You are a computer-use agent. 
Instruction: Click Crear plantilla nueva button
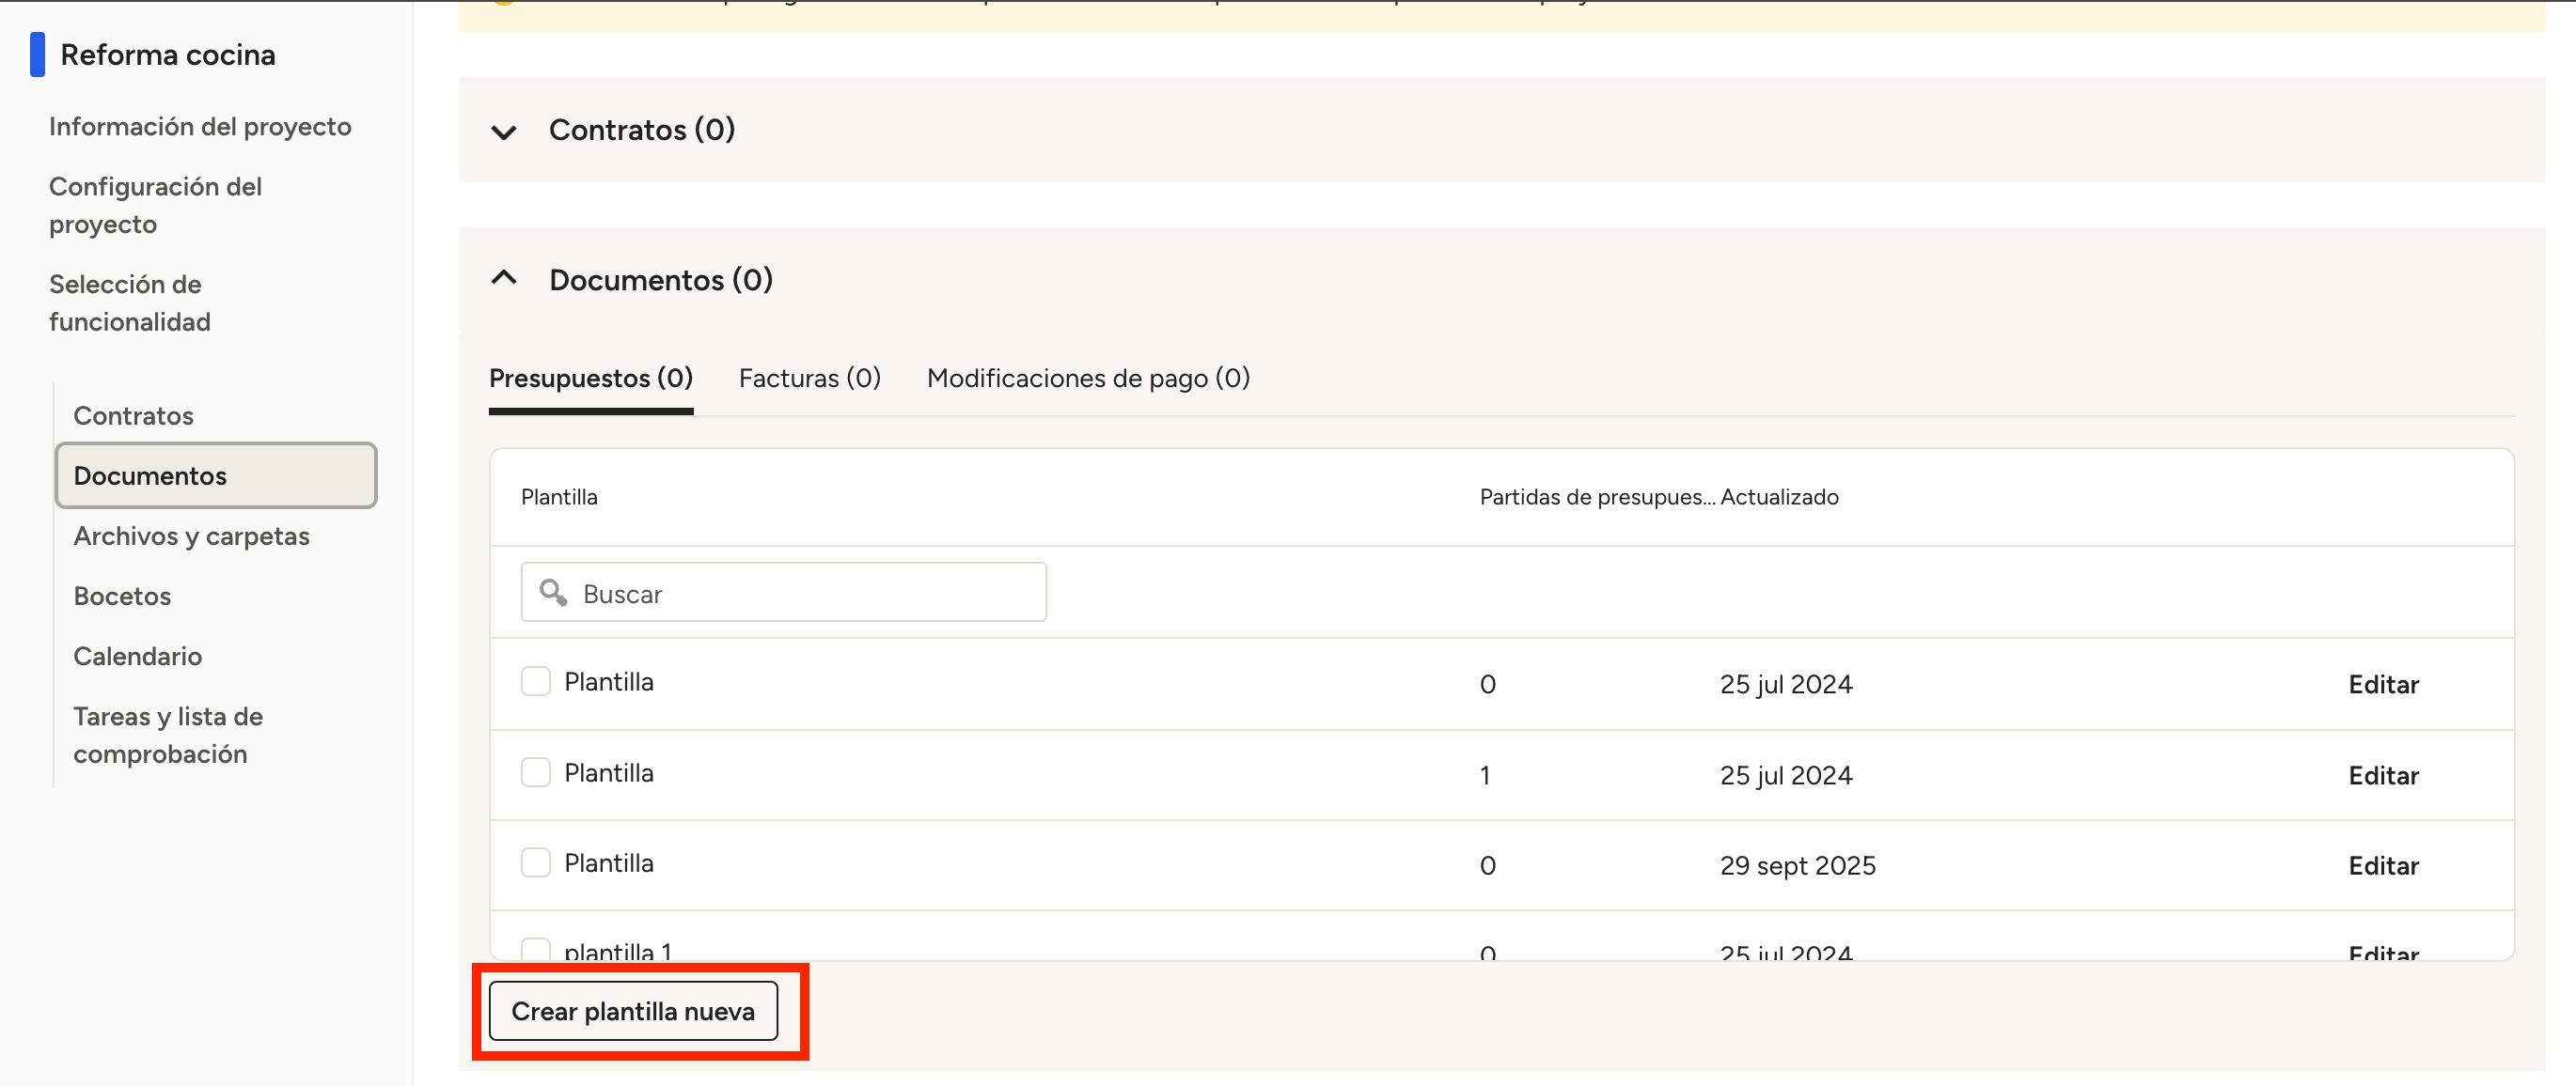[x=633, y=1011]
